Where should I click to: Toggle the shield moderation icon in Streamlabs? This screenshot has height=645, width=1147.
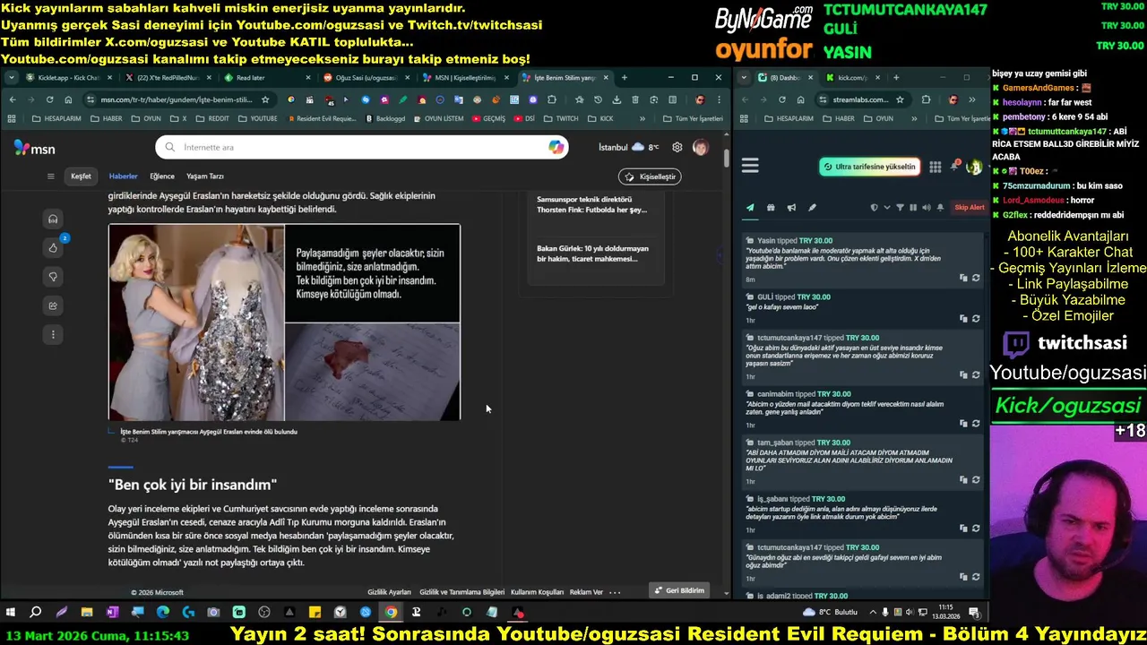click(875, 208)
